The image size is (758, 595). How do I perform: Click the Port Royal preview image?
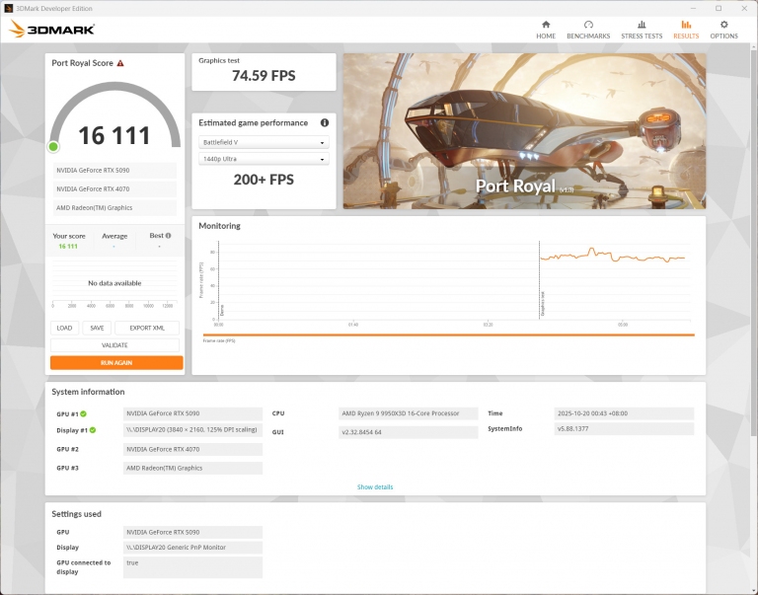tap(523, 131)
